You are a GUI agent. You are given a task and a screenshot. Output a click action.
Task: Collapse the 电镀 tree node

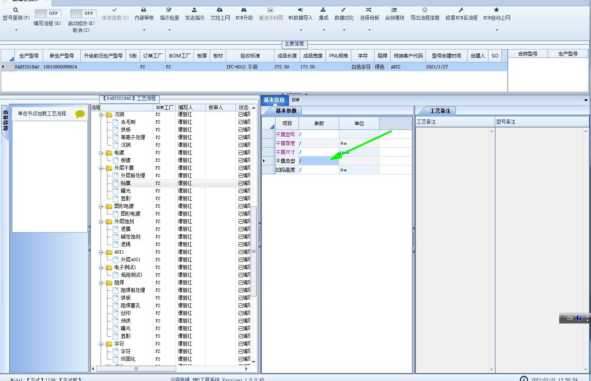coord(101,153)
